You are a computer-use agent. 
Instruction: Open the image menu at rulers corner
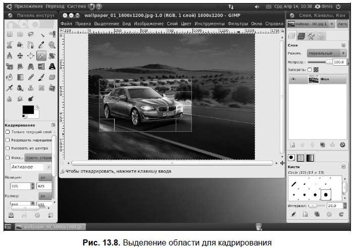pos(62,30)
